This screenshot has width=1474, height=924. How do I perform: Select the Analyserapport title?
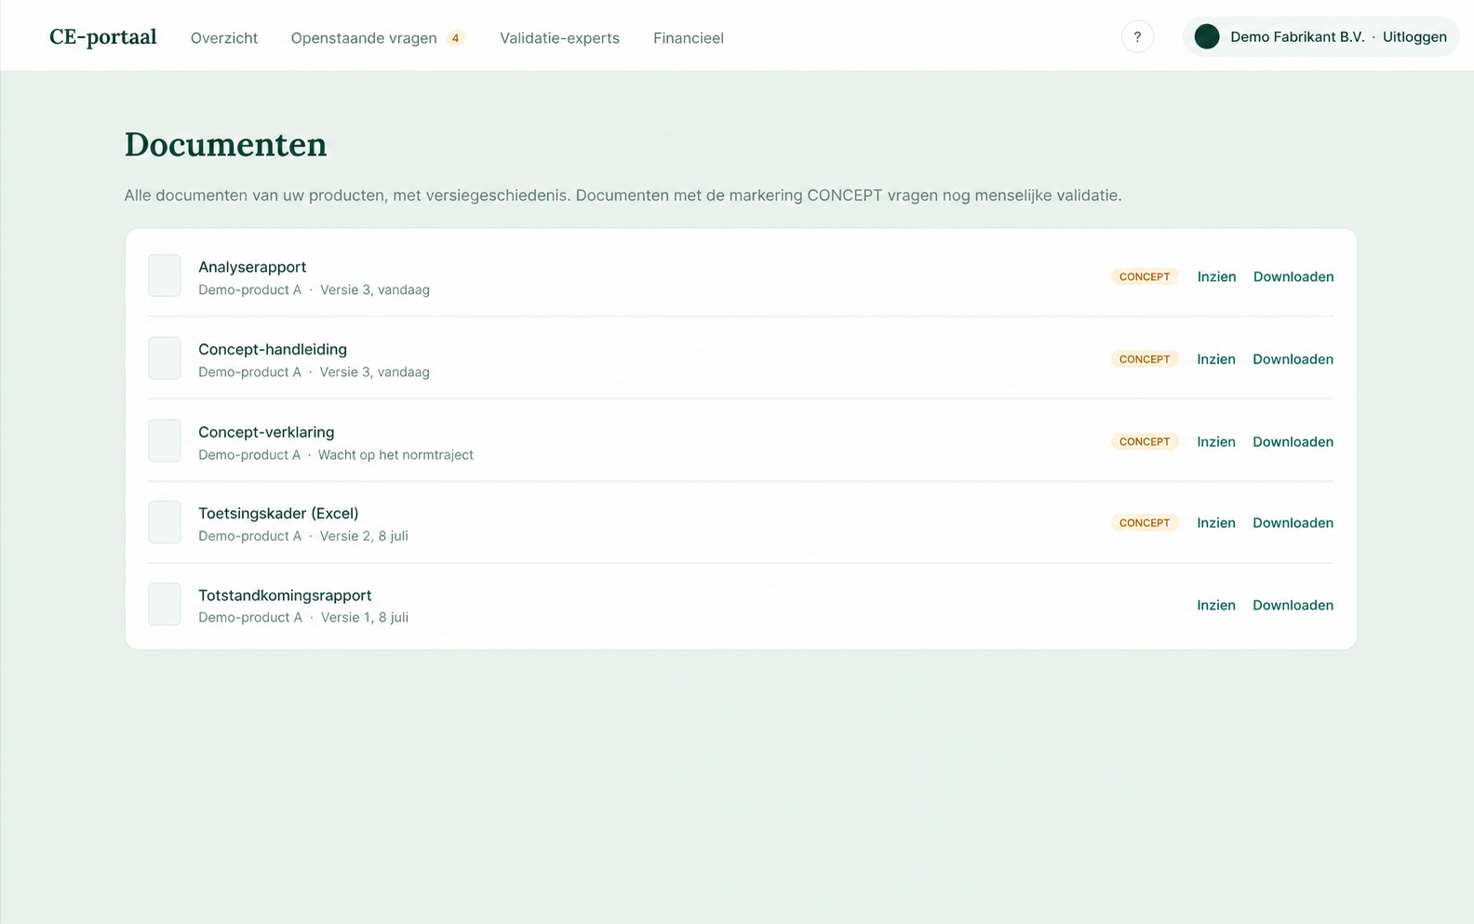tap(252, 267)
